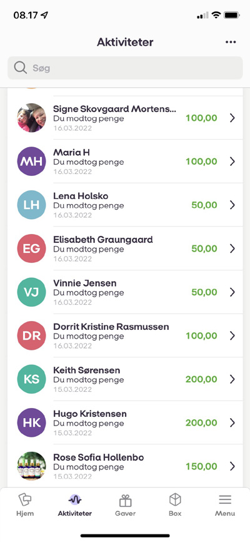The height and width of the screenshot is (542, 250).
Task: Expand Vinnie Jensen entry chevron
Action: click(232, 292)
